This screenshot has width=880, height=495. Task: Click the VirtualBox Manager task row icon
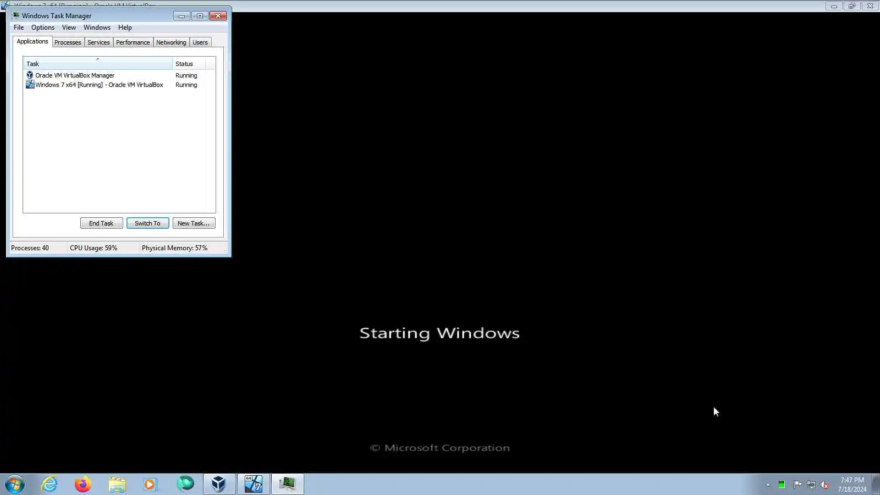pos(30,75)
